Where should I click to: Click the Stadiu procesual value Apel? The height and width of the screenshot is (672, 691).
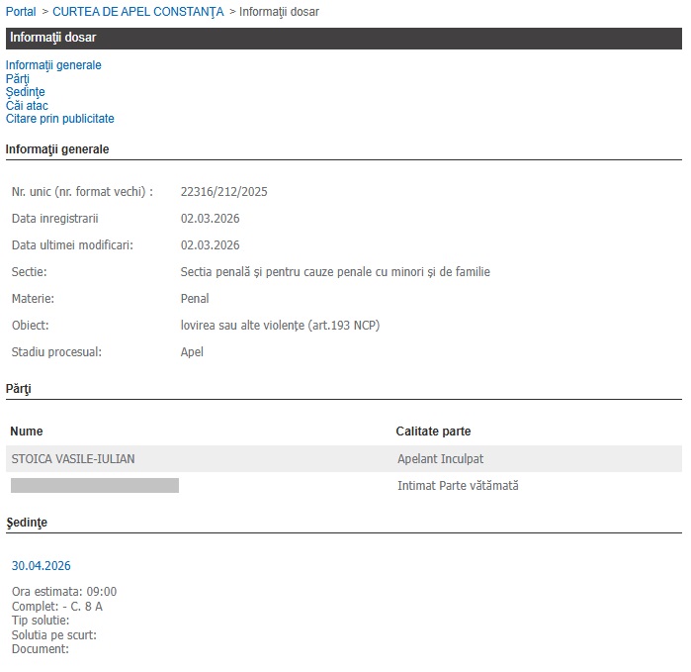(192, 352)
